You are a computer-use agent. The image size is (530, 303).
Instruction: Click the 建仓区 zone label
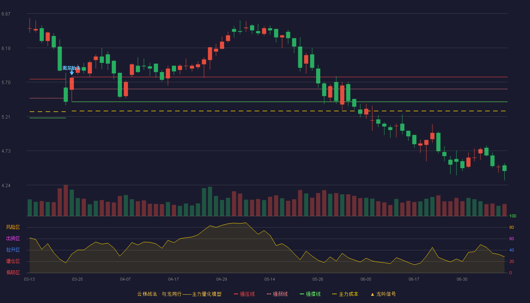[13, 261]
